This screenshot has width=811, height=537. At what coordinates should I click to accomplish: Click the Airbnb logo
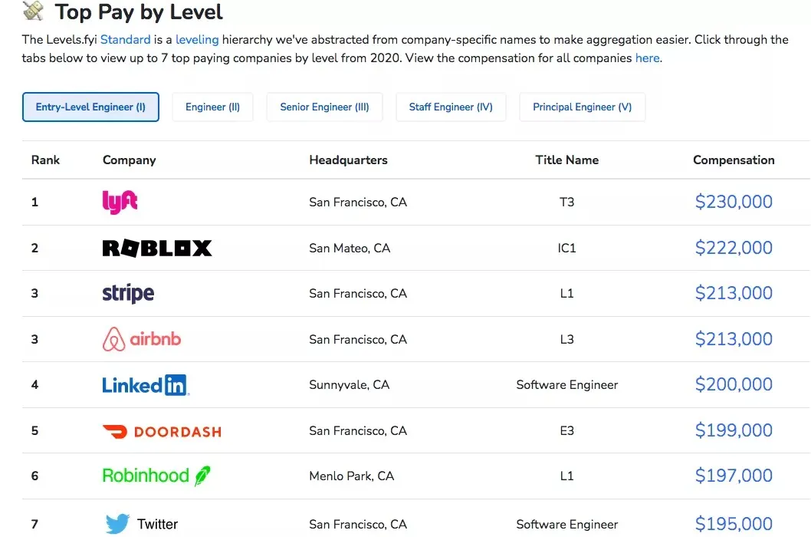[x=142, y=339]
